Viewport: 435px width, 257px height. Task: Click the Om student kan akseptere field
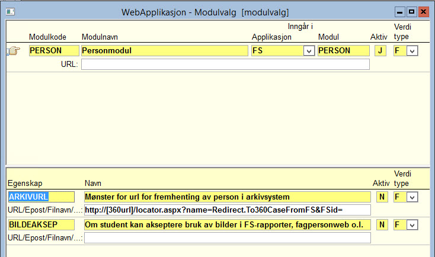pyautogui.click(x=228, y=224)
